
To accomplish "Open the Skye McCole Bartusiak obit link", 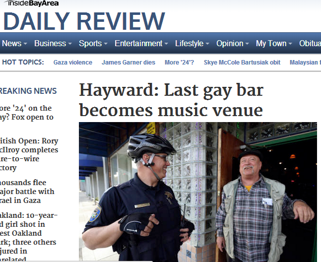I will tap(242, 62).
